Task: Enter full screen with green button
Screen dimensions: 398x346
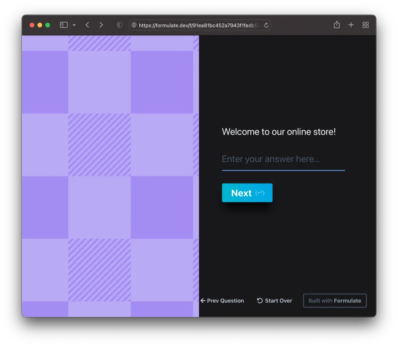Action: [48, 25]
